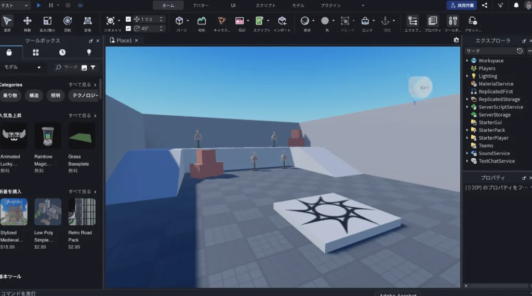The height and width of the screenshot is (296, 532).
Task: Open the 色 color swatch picker
Action: click(325, 21)
